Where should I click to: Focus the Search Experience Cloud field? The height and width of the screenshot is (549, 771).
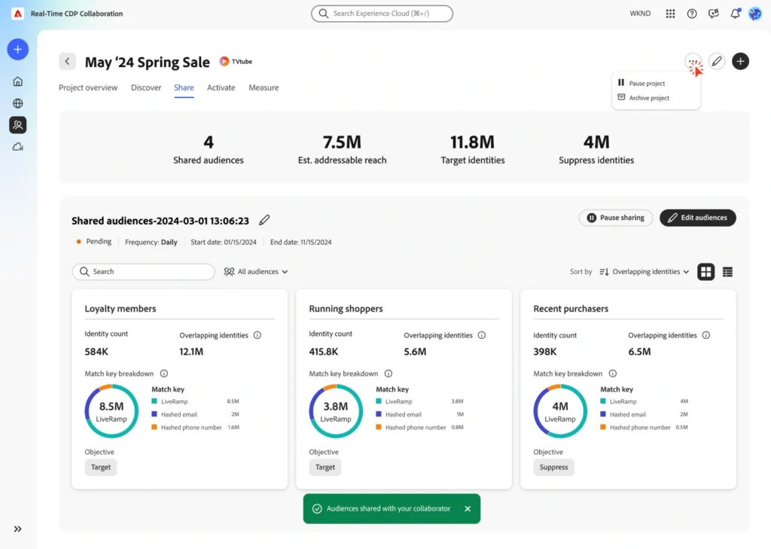point(382,14)
